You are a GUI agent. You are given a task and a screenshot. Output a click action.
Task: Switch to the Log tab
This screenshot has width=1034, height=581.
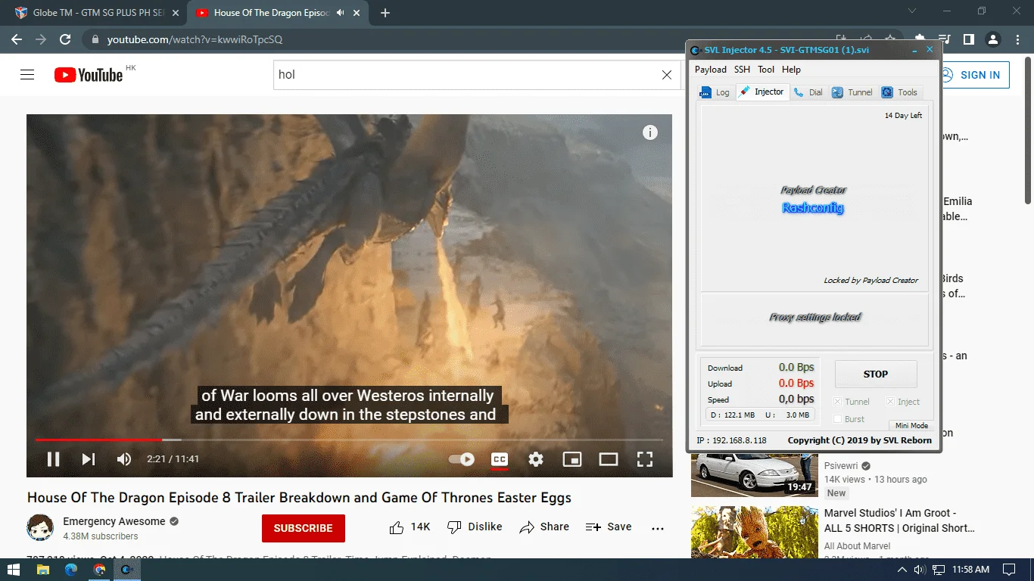coord(715,92)
